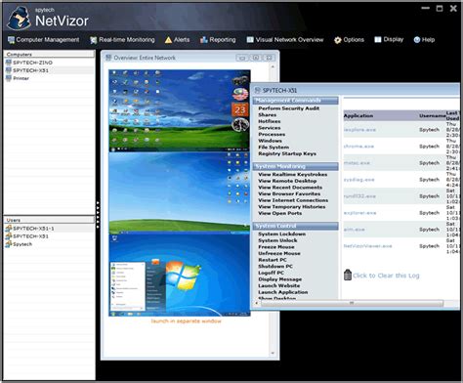Click Launch Website command
Image resolution: width=463 pixels, height=383 pixels.
[279, 285]
